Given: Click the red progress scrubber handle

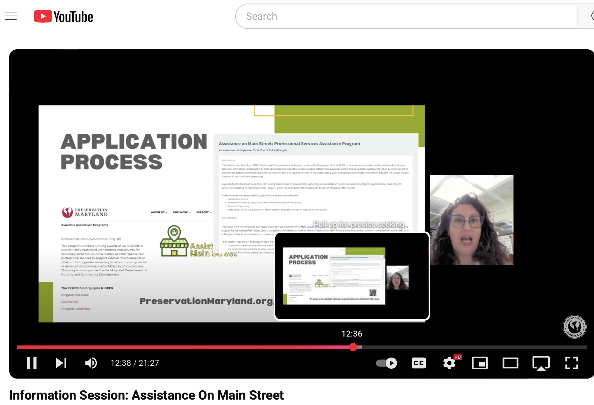Looking at the screenshot, I should [353, 347].
